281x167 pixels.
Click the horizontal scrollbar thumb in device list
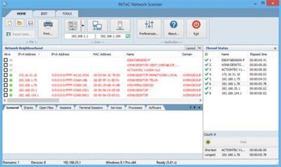click(x=33, y=100)
